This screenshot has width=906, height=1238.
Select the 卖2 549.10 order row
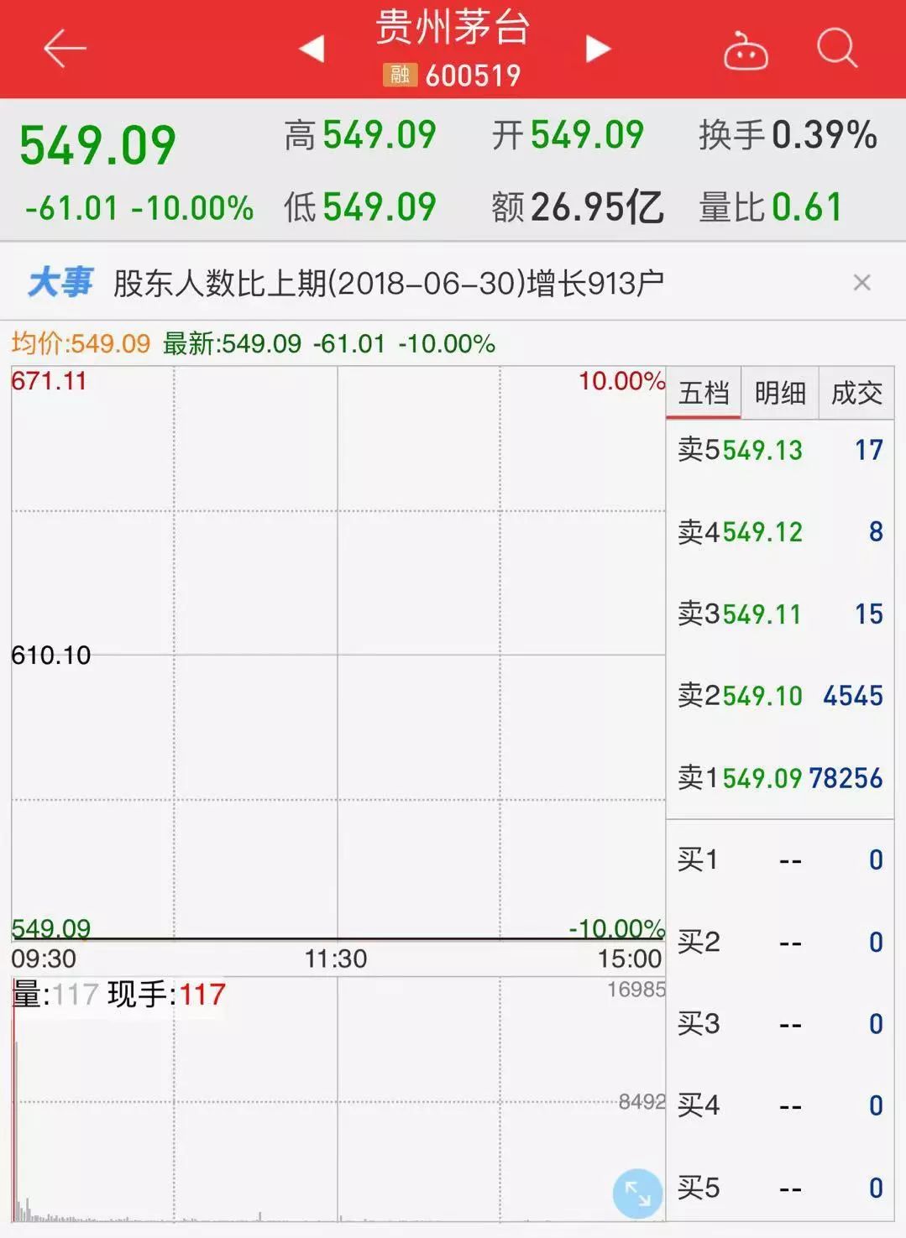click(x=780, y=696)
